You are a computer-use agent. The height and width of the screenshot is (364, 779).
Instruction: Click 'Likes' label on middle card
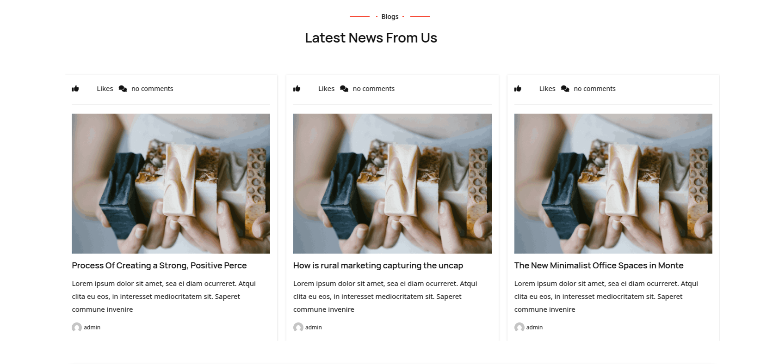(x=326, y=89)
